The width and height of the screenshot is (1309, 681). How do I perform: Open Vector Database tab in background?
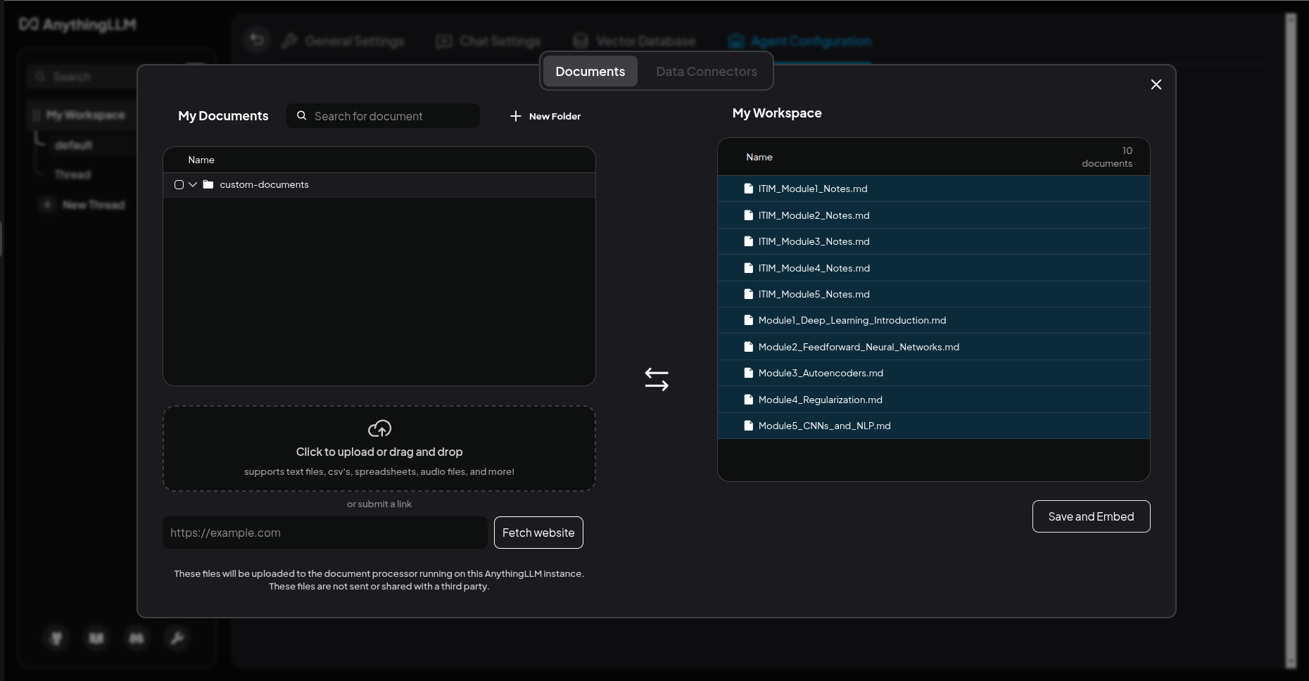634,41
